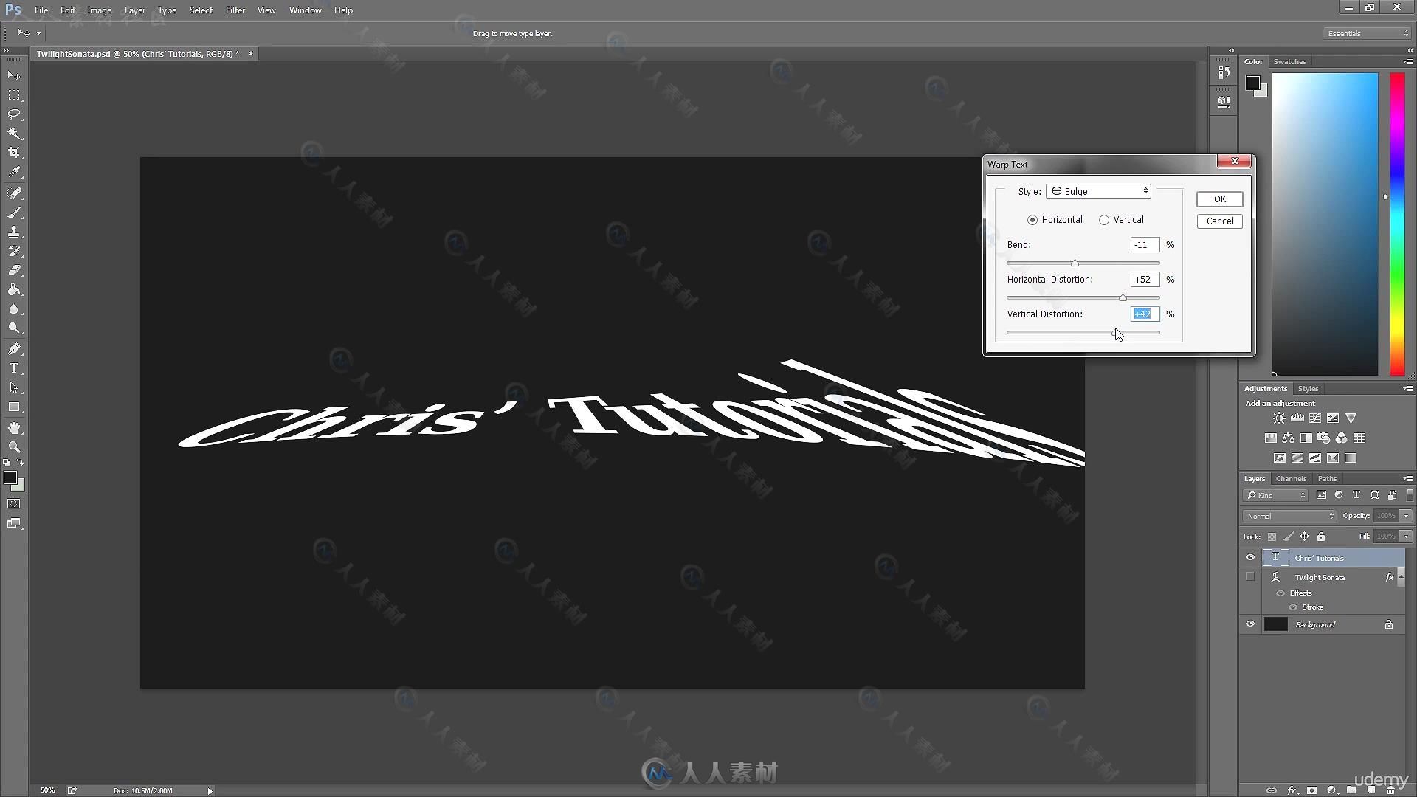Hide the Background layer
The height and width of the screenshot is (797, 1417).
1251,624
